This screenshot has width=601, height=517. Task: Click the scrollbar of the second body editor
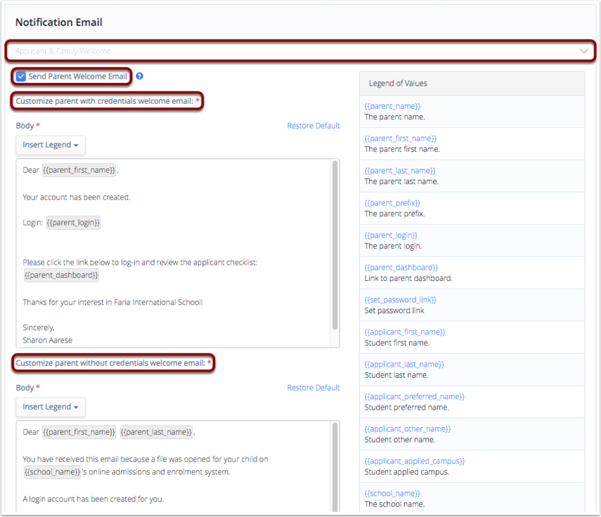pyautogui.click(x=335, y=467)
